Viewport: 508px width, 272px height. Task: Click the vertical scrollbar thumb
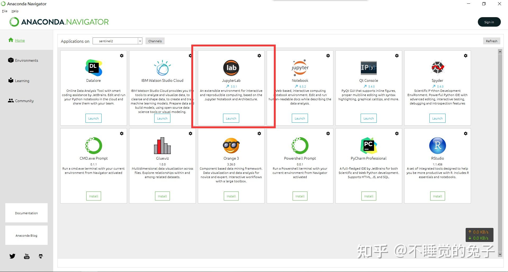point(500,153)
